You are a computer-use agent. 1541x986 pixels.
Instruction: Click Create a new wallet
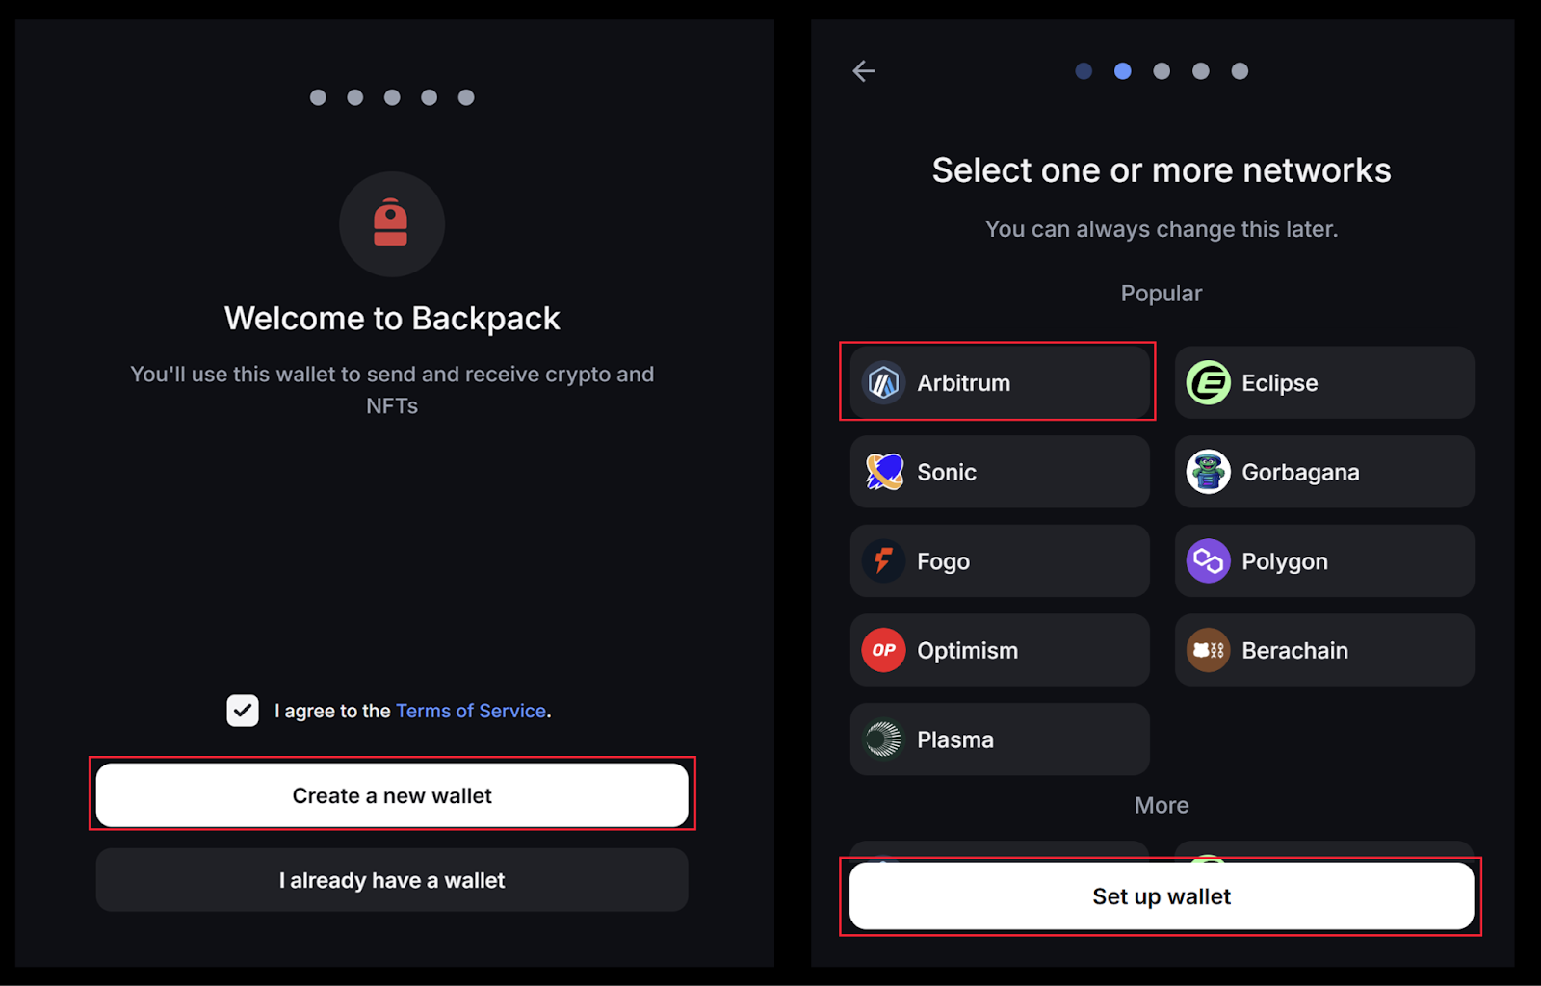(x=392, y=795)
